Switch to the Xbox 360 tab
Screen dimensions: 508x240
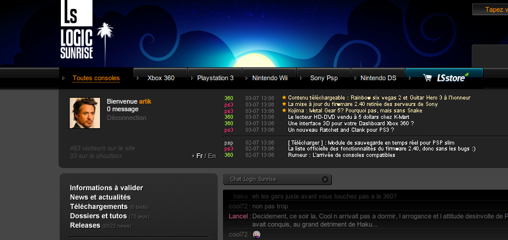click(161, 78)
